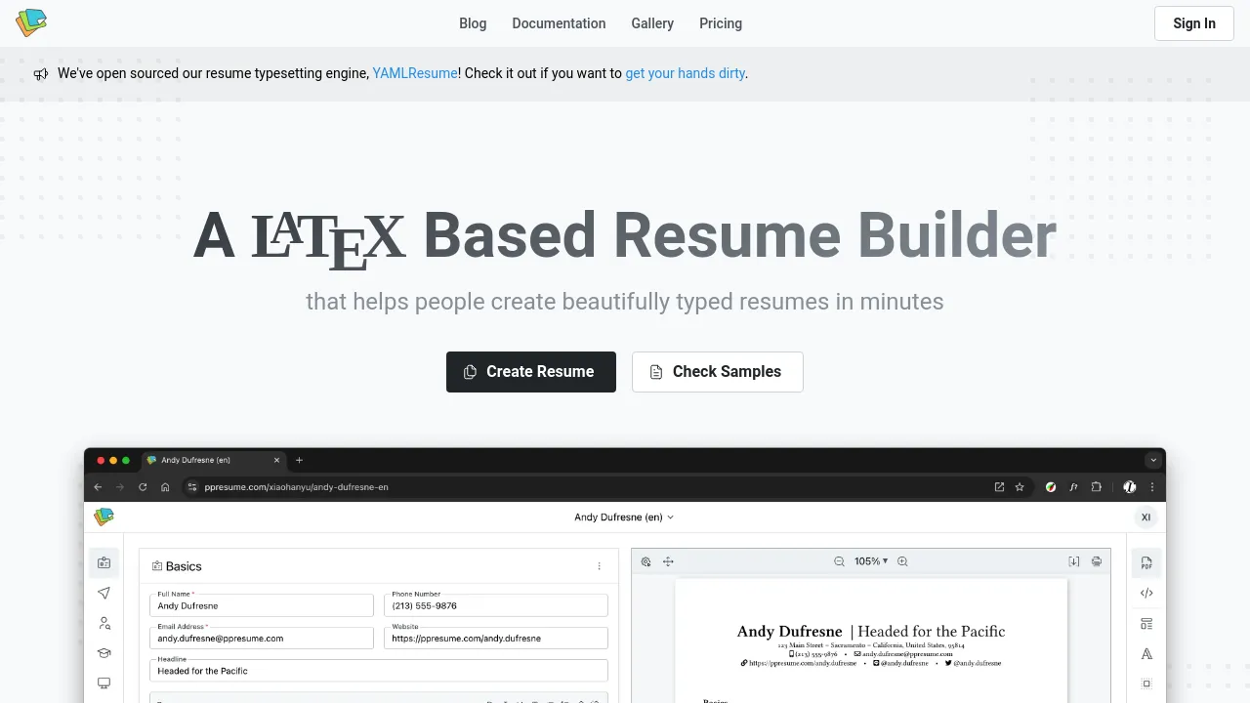Image resolution: width=1250 pixels, height=703 pixels.
Task: Select the Andy Dufresne (en) browser tab
Action: pos(213,460)
